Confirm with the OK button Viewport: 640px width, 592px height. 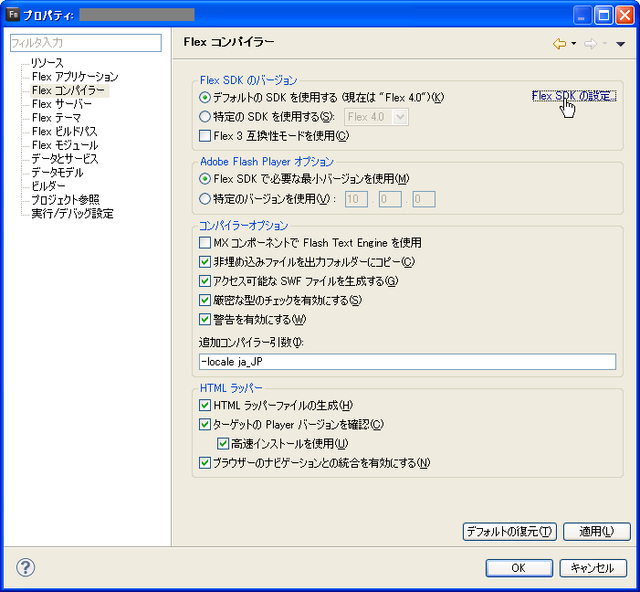coord(519,568)
